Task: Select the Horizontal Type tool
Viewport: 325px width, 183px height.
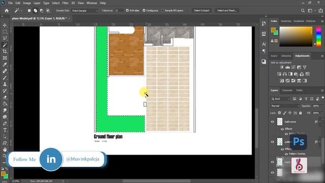Action: pyautogui.click(x=5, y=130)
